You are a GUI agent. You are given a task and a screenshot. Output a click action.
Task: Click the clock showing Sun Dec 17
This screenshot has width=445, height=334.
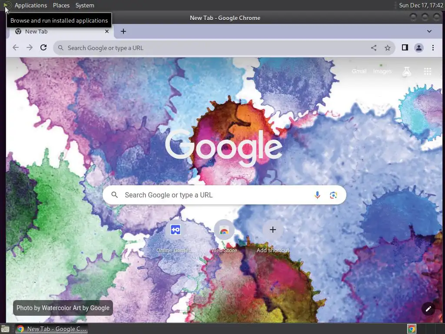point(421,5)
